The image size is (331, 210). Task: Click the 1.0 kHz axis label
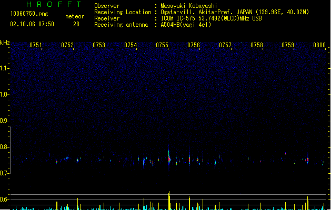[x=4, y=94]
